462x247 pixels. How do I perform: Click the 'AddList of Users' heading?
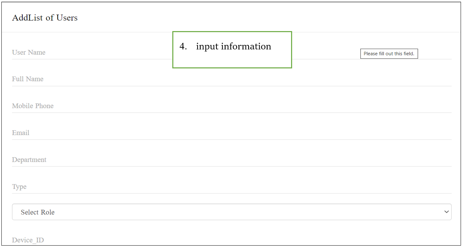(x=45, y=18)
